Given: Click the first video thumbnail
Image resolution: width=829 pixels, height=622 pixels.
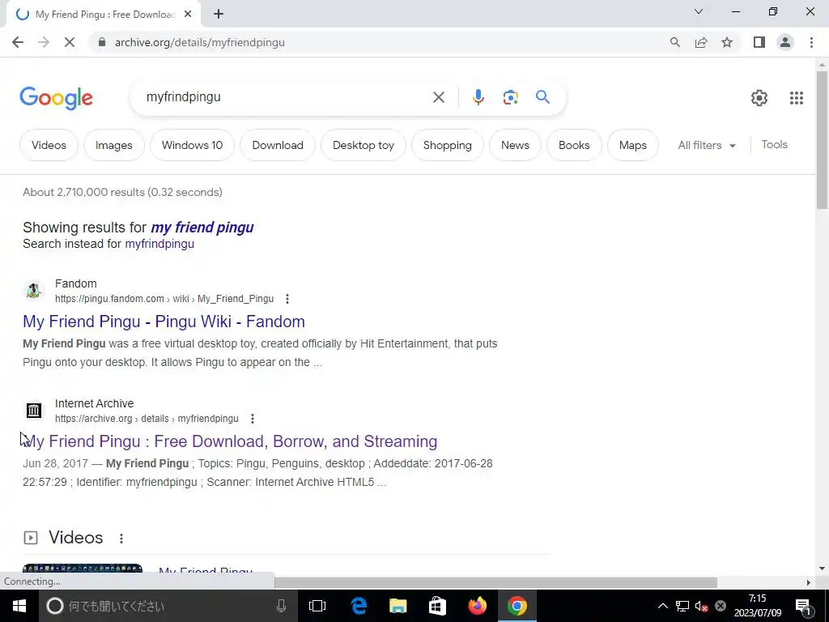Looking at the screenshot, I should pyautogui.click(x=83, y=569).
